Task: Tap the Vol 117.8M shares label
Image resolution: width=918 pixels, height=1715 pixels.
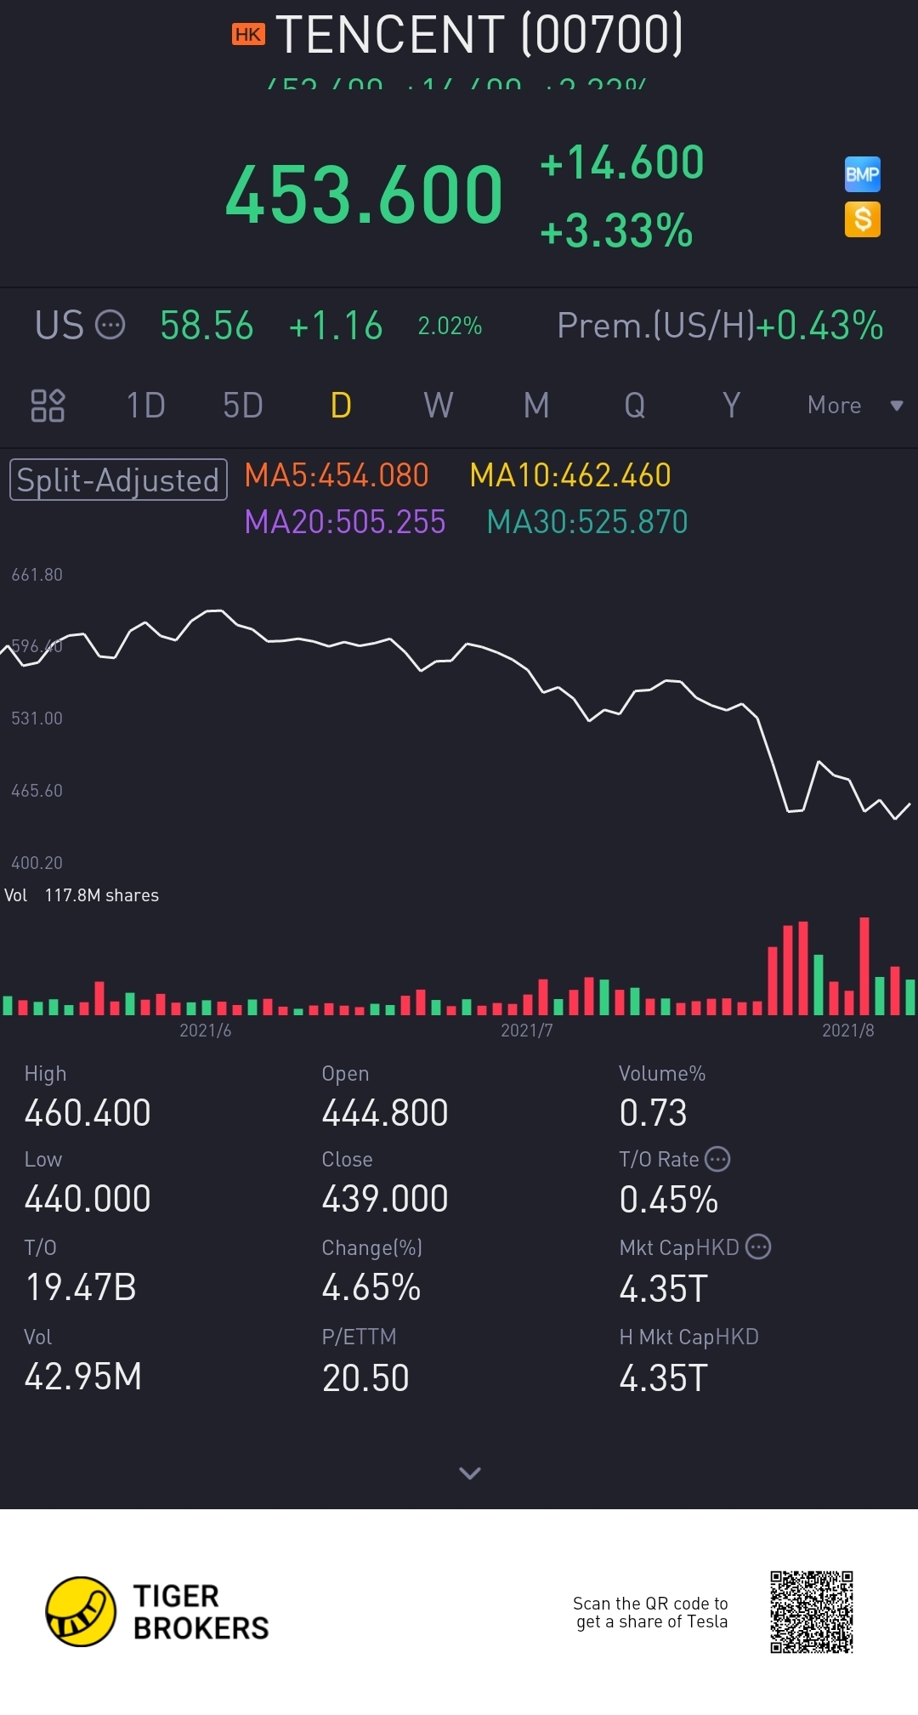Action: [x=82, y=895]
